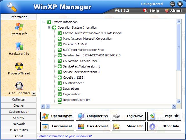Click arrow icon on the RegisteredUser row
Screen dimensions: 186x140
click(60, 100)
